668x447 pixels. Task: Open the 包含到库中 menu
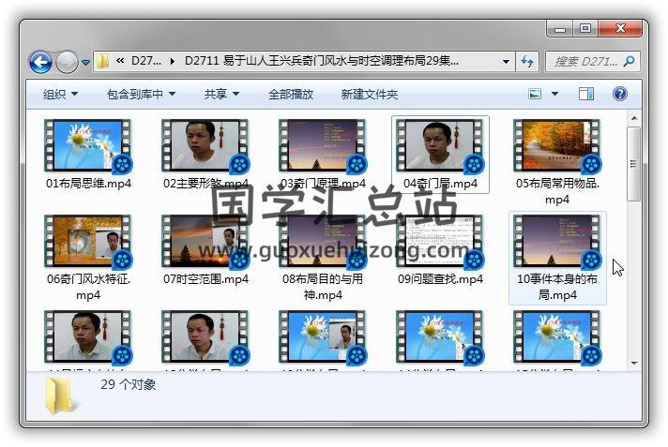pyautogui.click(x=141, y=94)
